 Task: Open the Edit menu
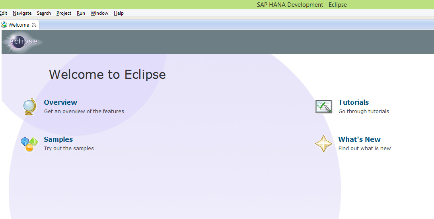pyautogui.click(x=4, y=13)
